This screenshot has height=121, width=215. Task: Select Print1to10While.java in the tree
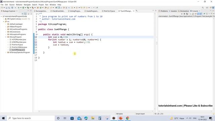19,47
